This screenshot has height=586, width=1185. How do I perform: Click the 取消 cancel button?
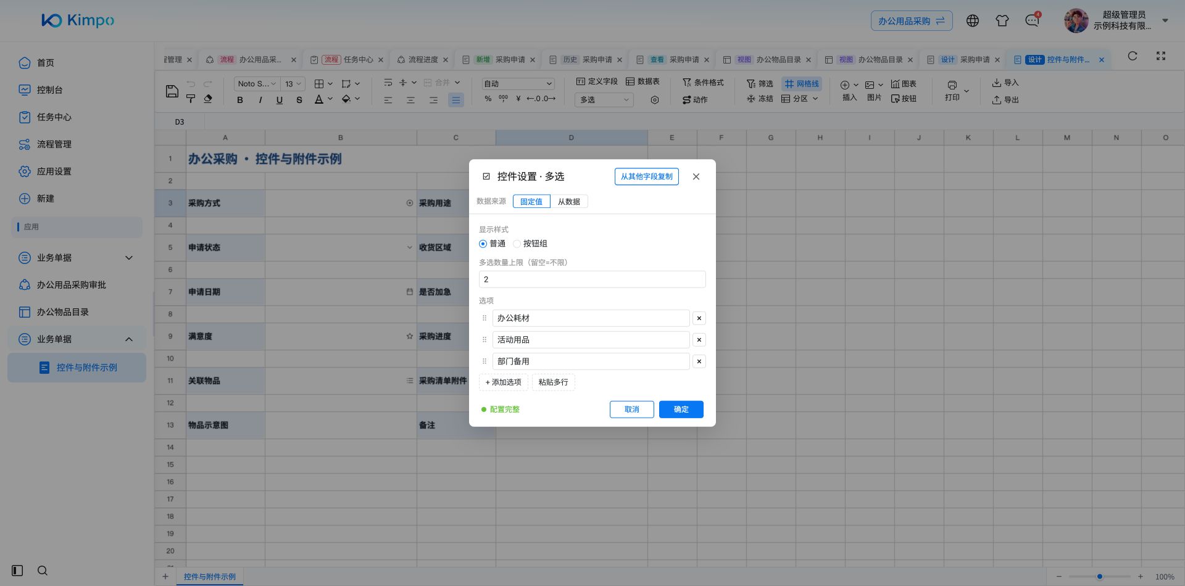tap(632, 410)
